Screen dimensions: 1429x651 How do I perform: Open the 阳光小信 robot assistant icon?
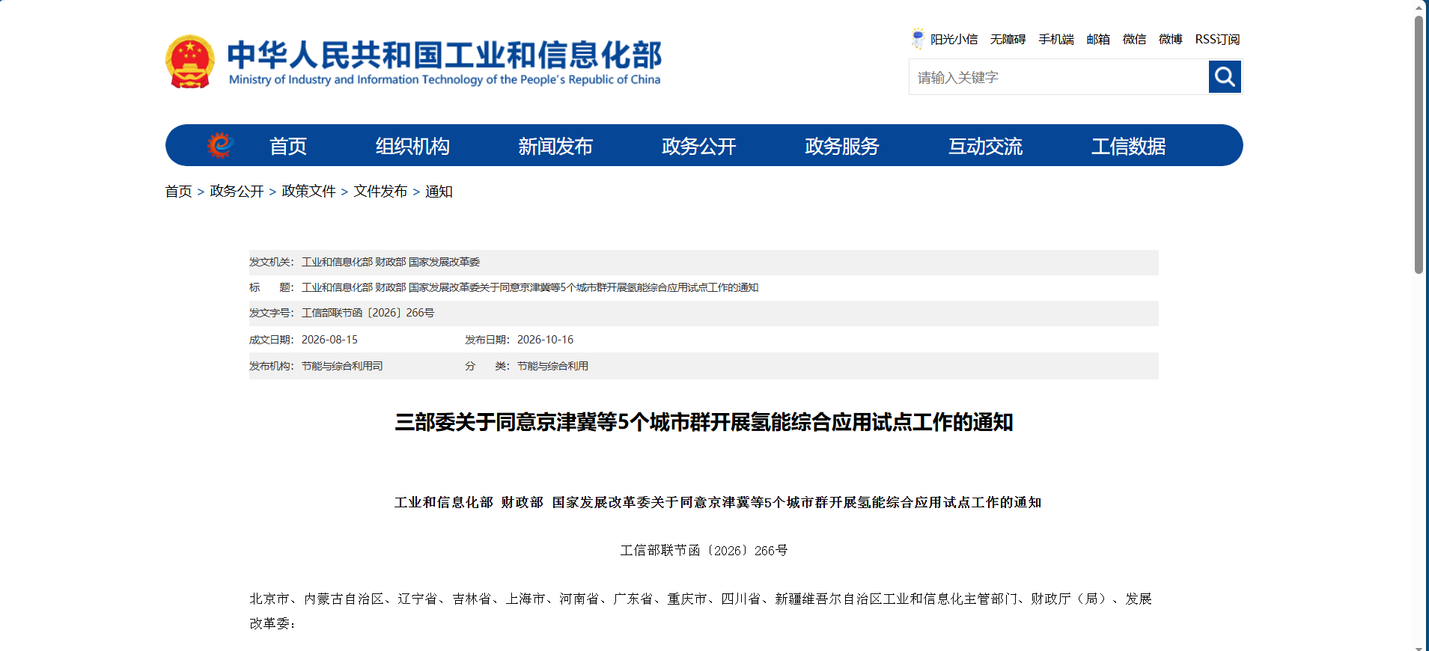tap(918, 39)
